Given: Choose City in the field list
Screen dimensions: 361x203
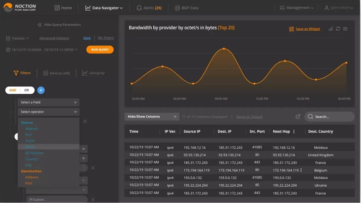Looking at the screenshot, I should pyautogui.click(x=28, y=165).
